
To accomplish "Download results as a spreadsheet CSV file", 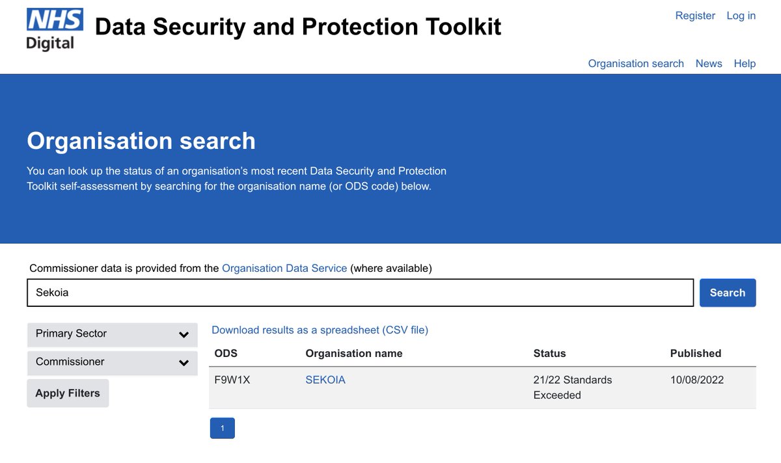I will 320,330.
